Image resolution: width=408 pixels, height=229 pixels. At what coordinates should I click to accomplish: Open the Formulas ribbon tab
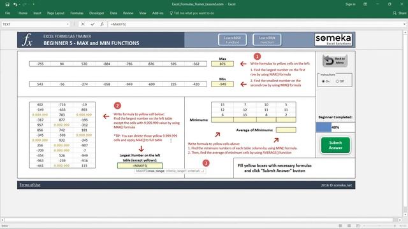click(x=76, y=13)
